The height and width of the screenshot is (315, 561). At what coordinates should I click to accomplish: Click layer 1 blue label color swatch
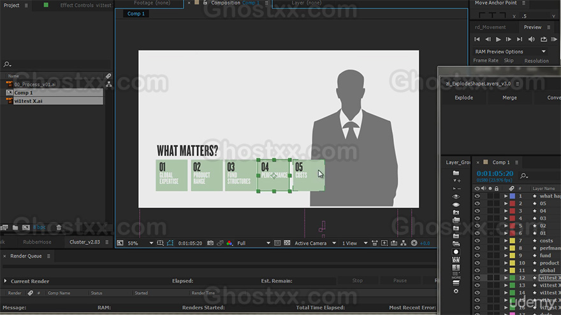pyautogui.click(x=513, y=196)
